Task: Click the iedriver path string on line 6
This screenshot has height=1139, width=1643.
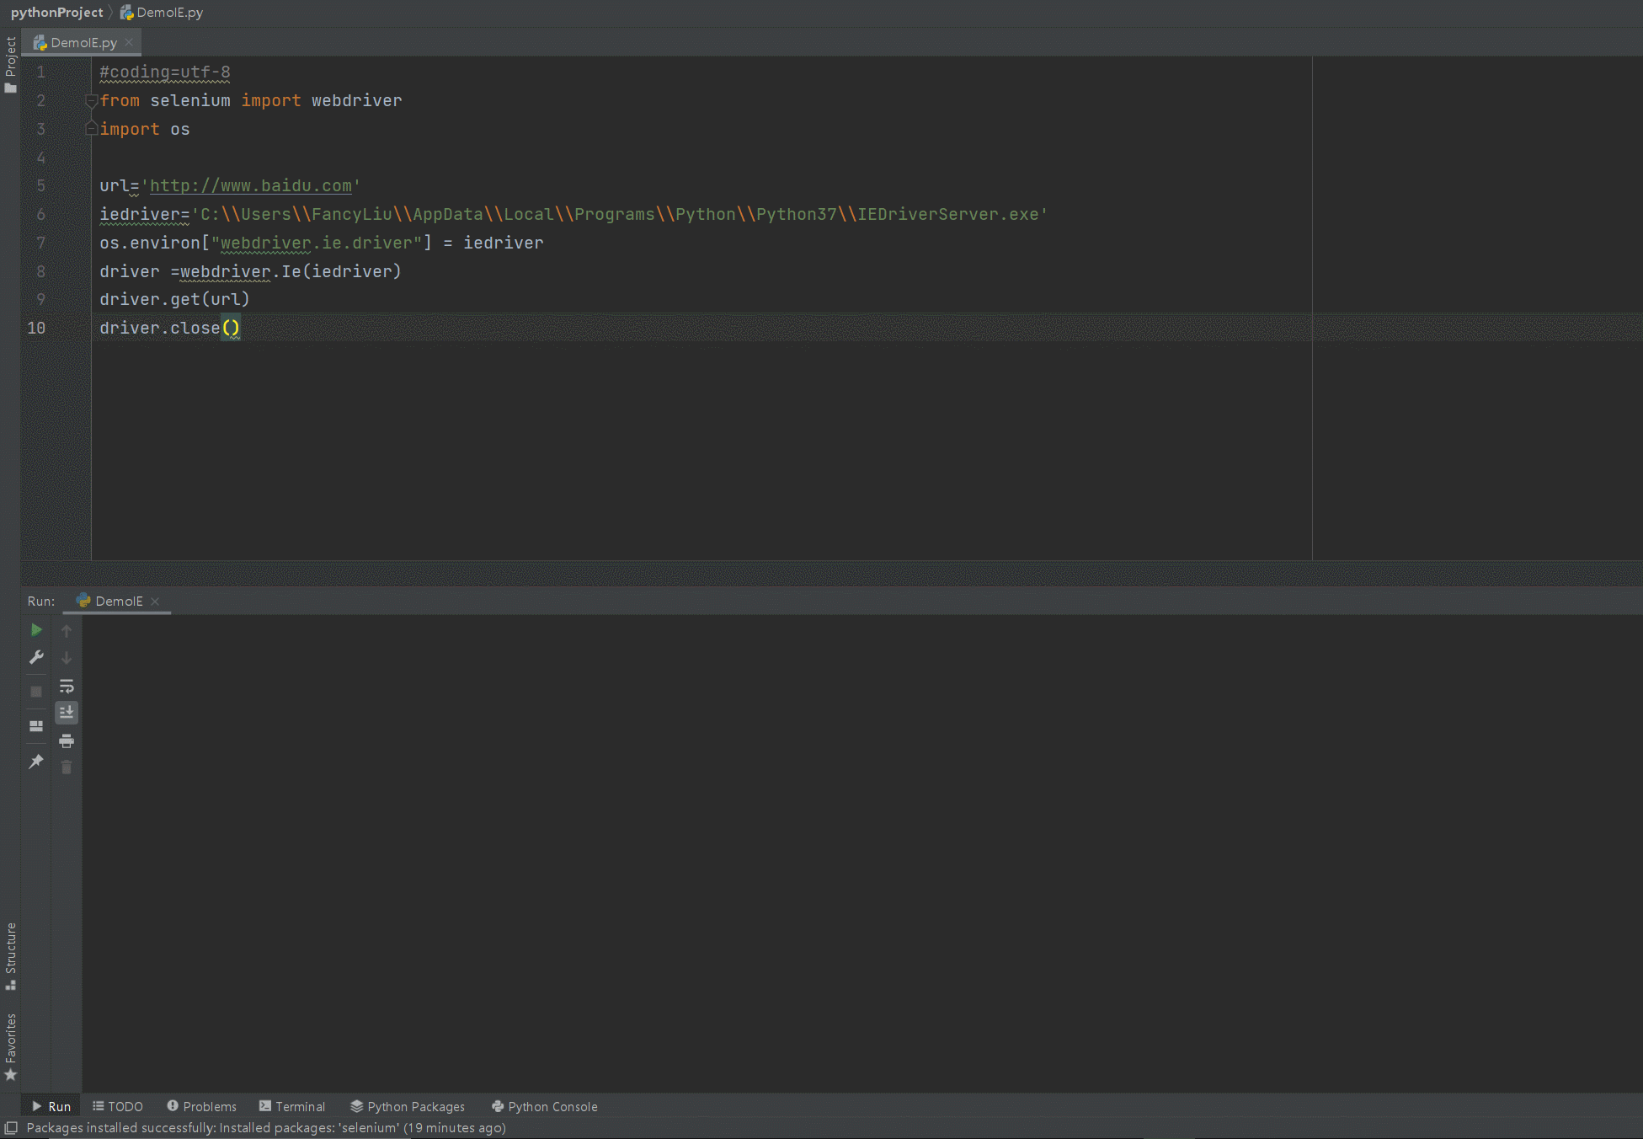Action: [x=620, y=214]
